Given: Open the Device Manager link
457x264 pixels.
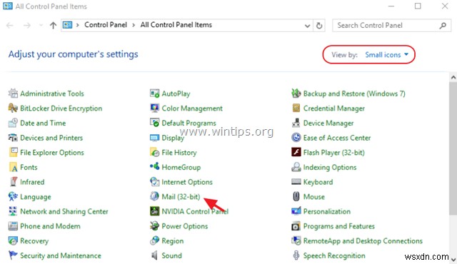Looking at the screenshot, I should pos(328,123).
